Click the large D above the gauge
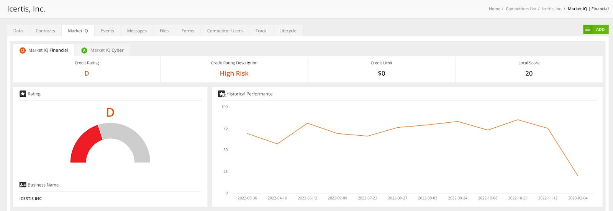The height and width of the screenshot is (211, 613). pyautogui.click(x=110, y=112)
